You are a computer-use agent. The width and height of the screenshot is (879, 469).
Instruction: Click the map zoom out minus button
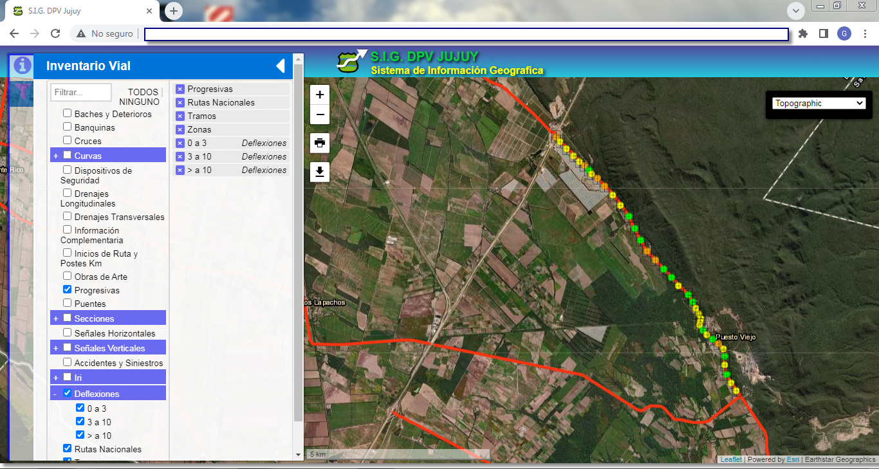click(320, 115)
